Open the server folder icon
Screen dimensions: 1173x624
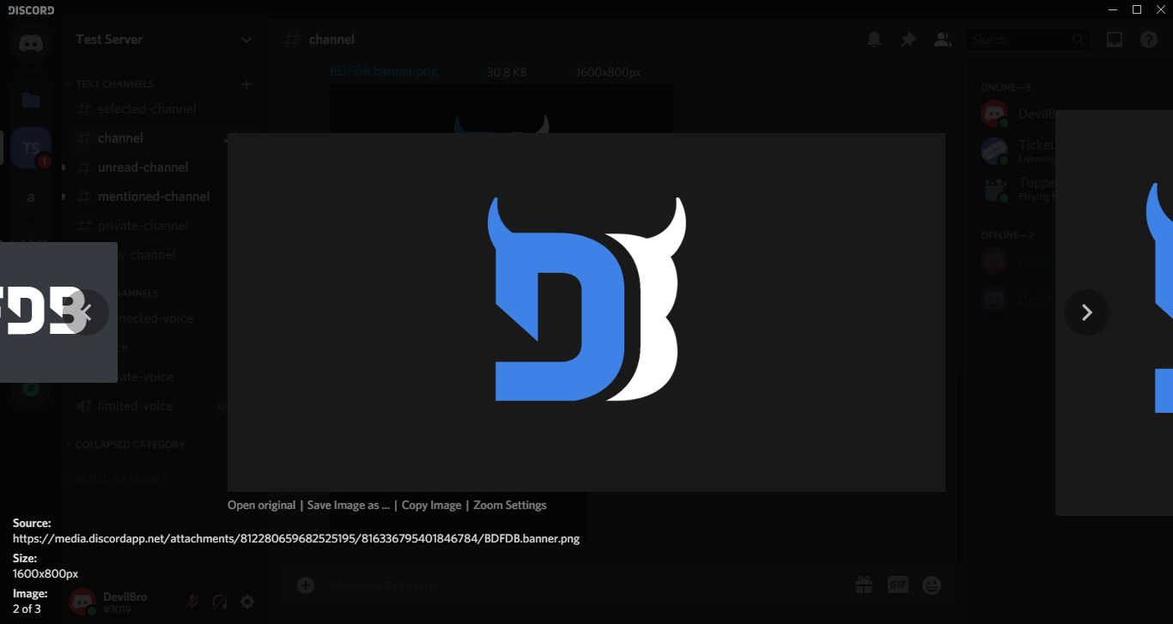[31, 100]
